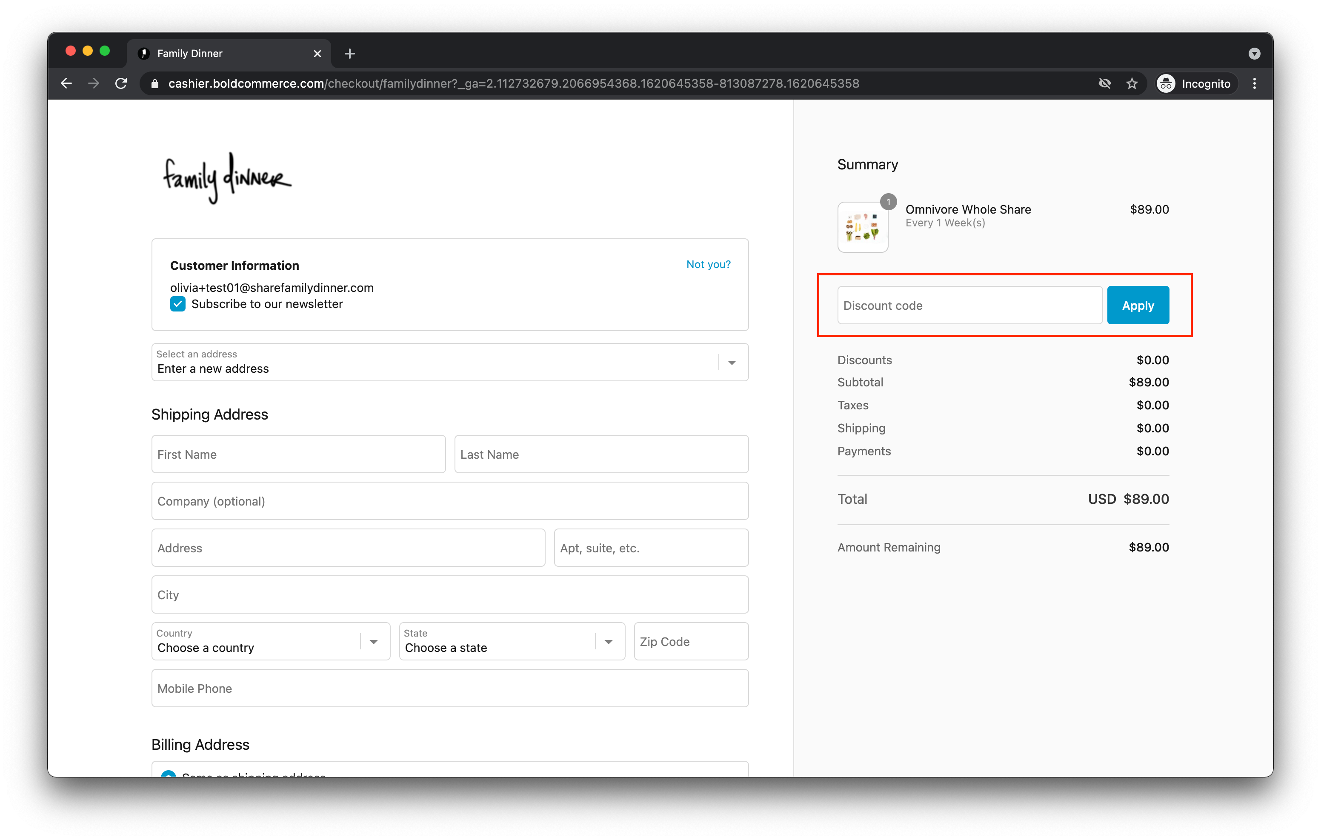Click the Amount Remaining $89.00 value
Screen dimensions: 1321x840
1149,547
